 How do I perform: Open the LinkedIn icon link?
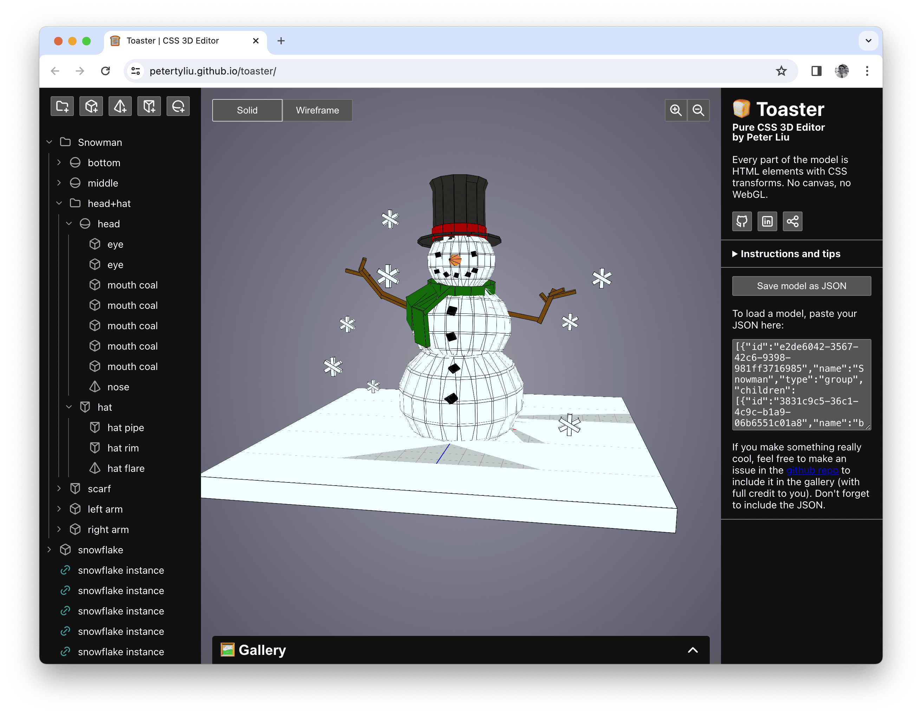click(x=767, y=221)
